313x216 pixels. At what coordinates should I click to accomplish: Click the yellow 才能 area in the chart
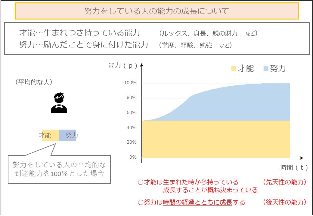pos(216,139)
